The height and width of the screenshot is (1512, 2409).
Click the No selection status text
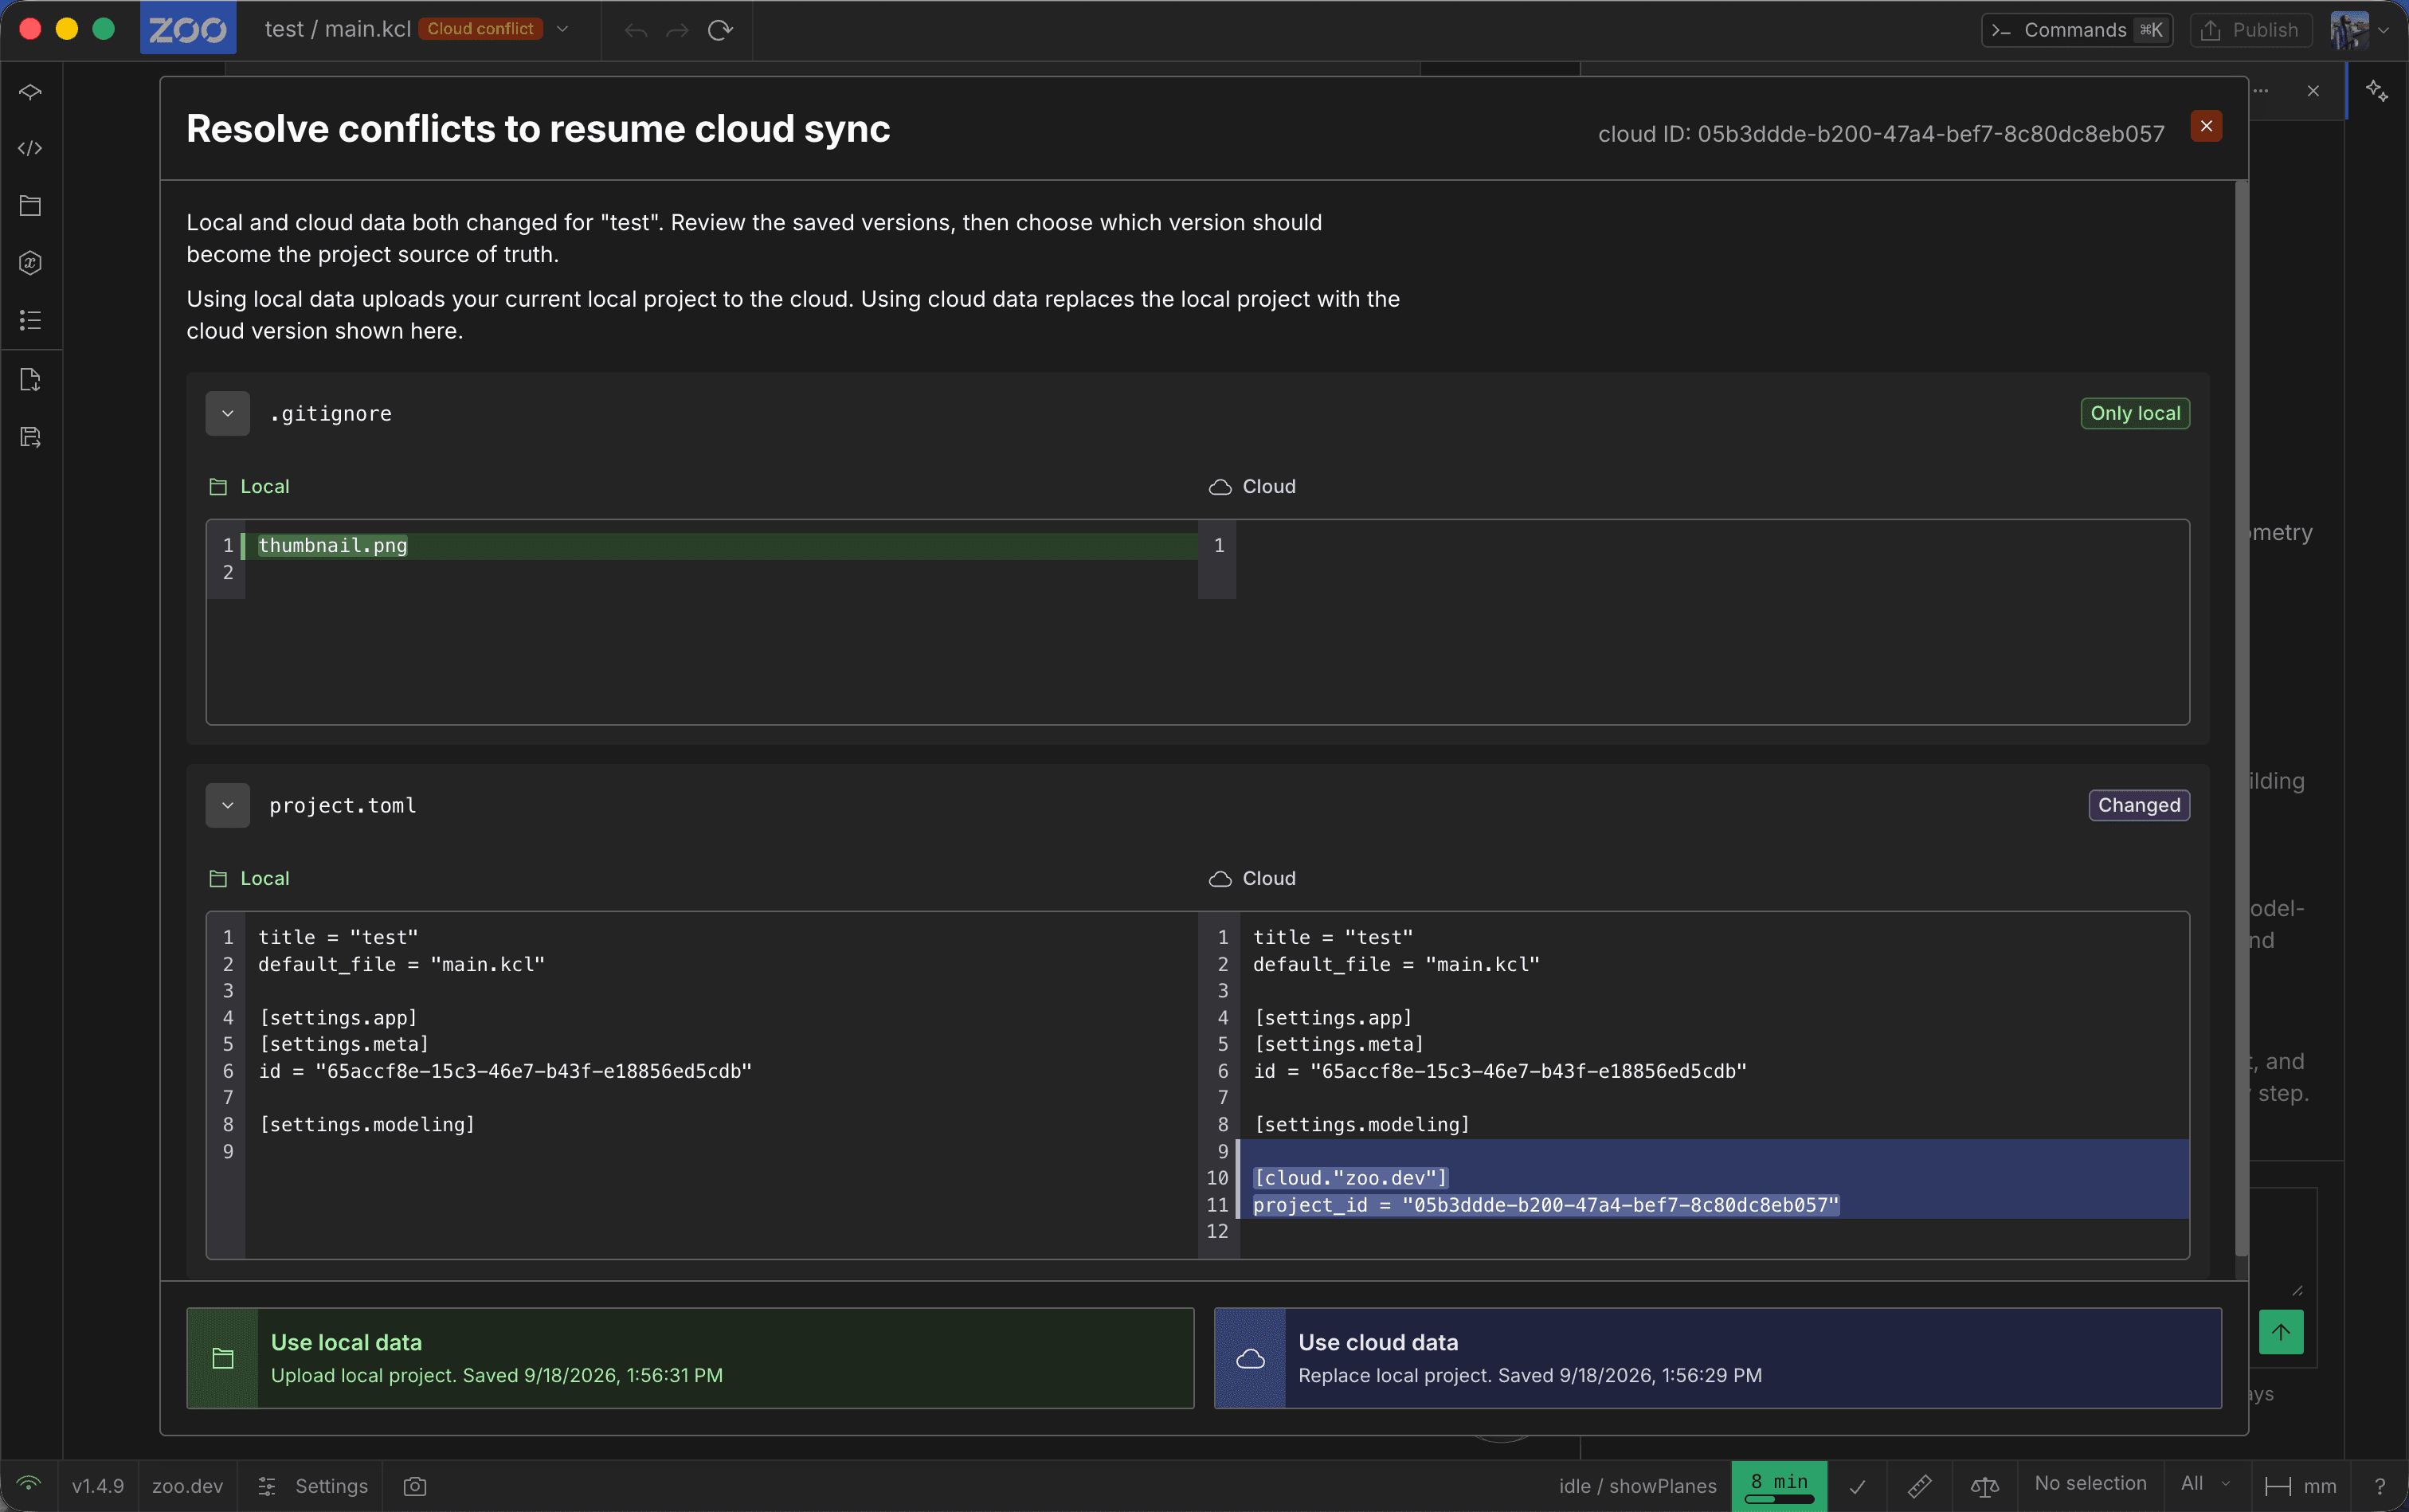(x=2090, y=1483)
